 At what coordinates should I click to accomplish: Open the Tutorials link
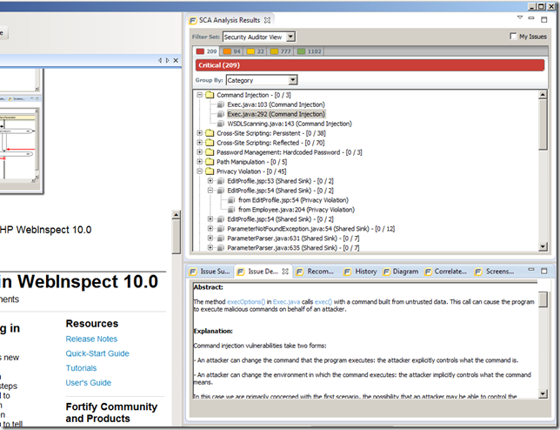coord(81,368)
